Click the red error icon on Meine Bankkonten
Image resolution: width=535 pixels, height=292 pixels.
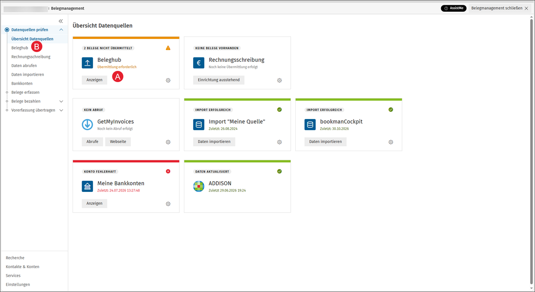tap(168, 172)
